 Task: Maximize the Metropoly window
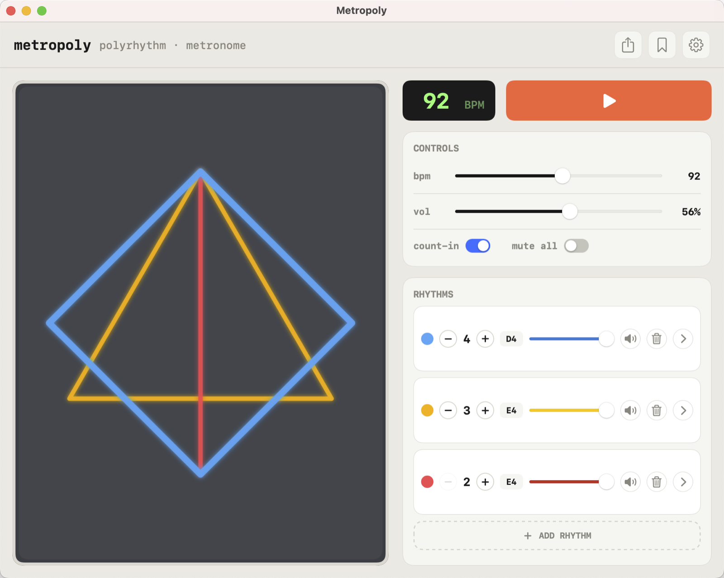point(42,10)
